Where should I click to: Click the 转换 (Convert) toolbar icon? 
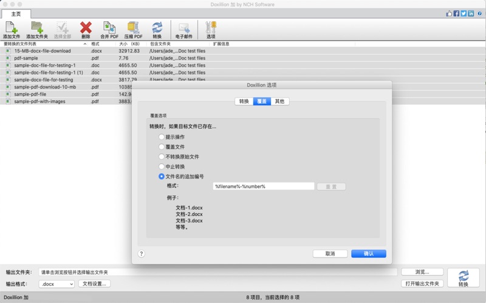pos(157,29)
